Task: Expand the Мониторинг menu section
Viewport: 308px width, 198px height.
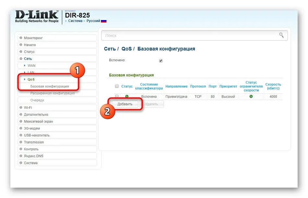Action: [x=57, y=38]
